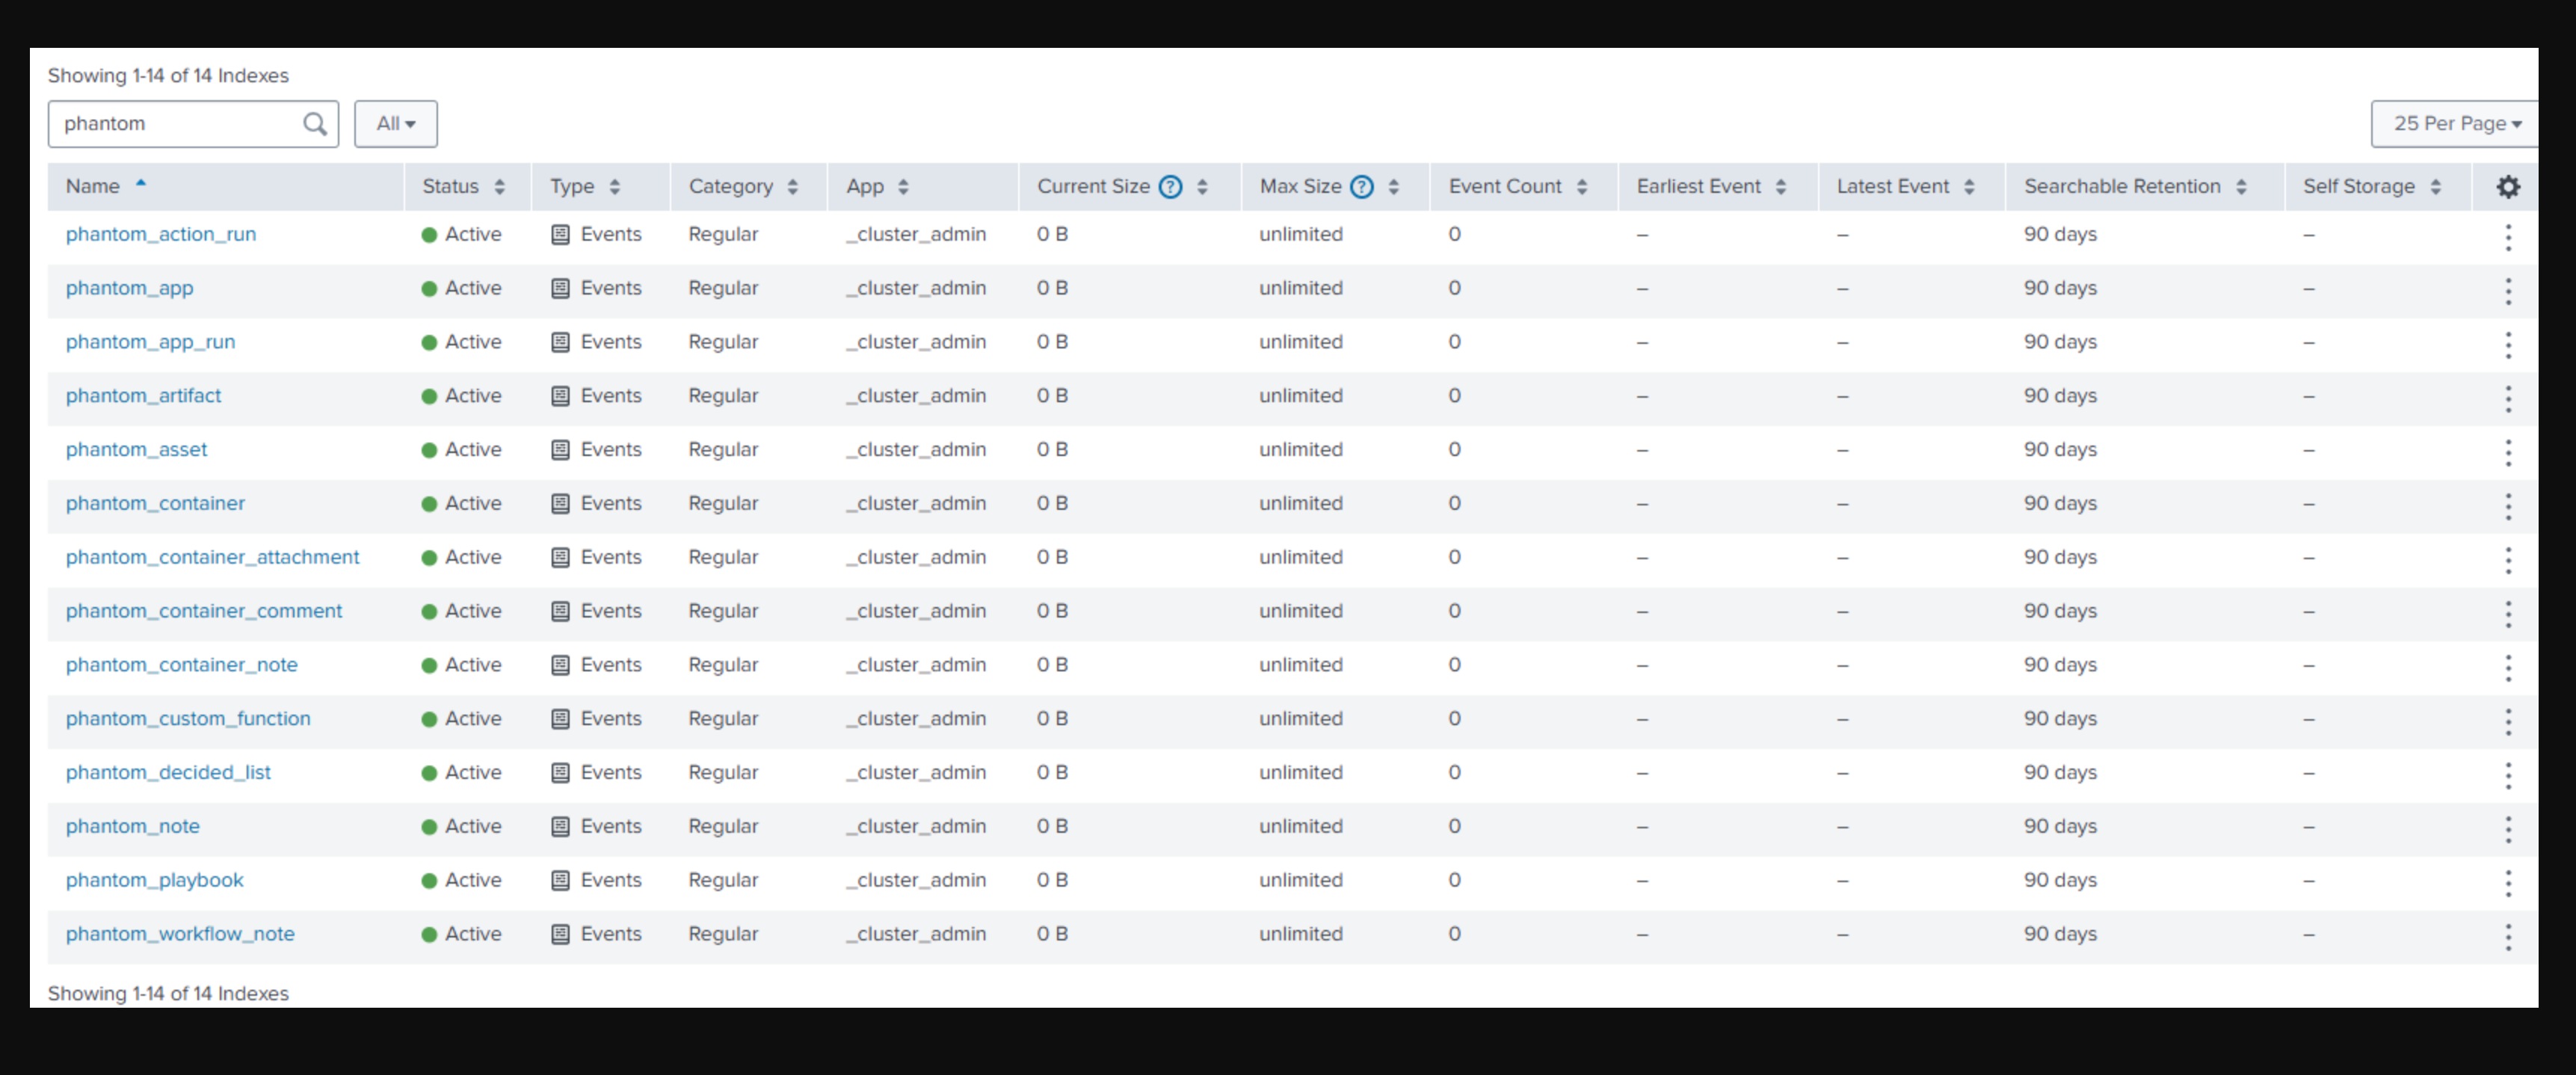Screen dimensions: 2576x1075
Task: Sort by Category column arrows
Action: (x=793, y=186)
